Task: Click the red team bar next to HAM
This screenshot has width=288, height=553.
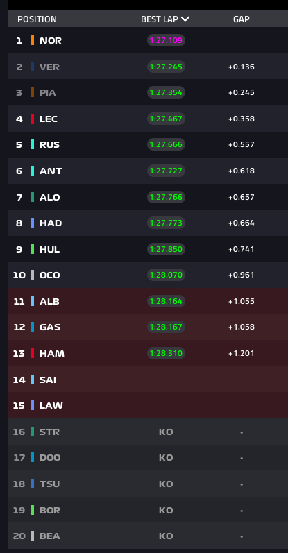Action: click(33, 353)
